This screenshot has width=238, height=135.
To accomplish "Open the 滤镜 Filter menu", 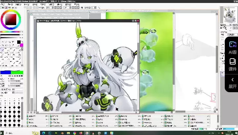I will tap(51, 4).
